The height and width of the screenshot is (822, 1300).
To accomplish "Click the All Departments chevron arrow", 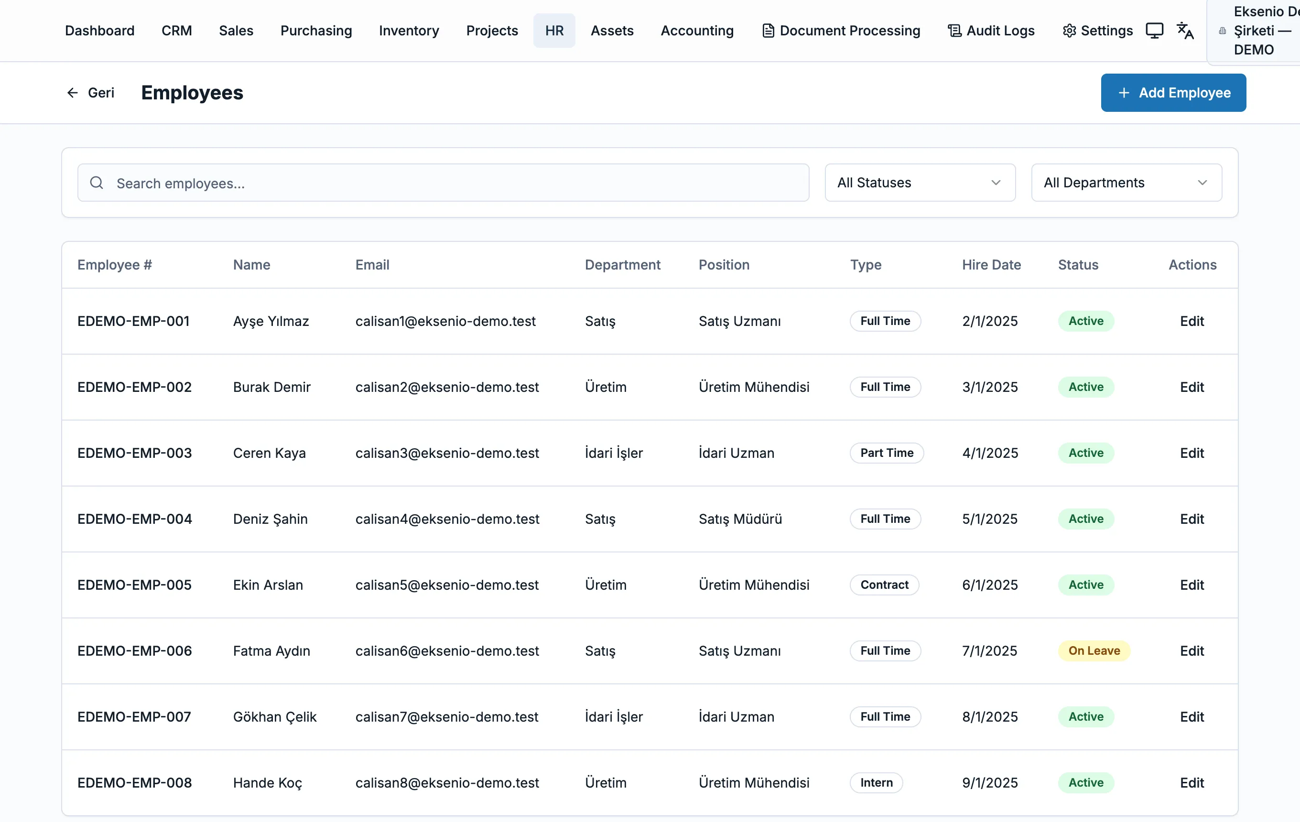I will tap(1202, 183).
